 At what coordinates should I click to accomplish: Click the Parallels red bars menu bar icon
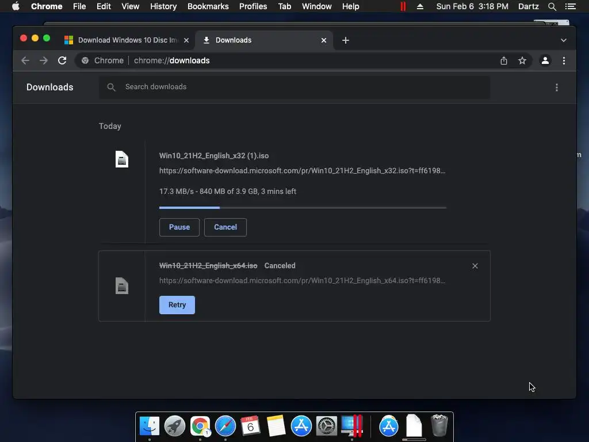[403, 6]
